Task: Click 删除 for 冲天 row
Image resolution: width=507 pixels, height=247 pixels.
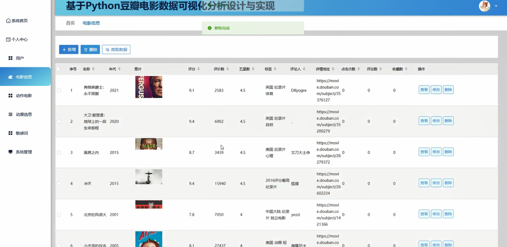Action: click(448, 183)
